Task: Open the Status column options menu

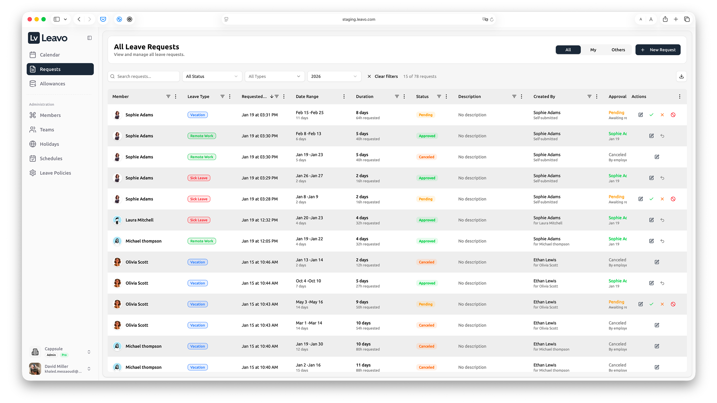Action: [446, 97]
